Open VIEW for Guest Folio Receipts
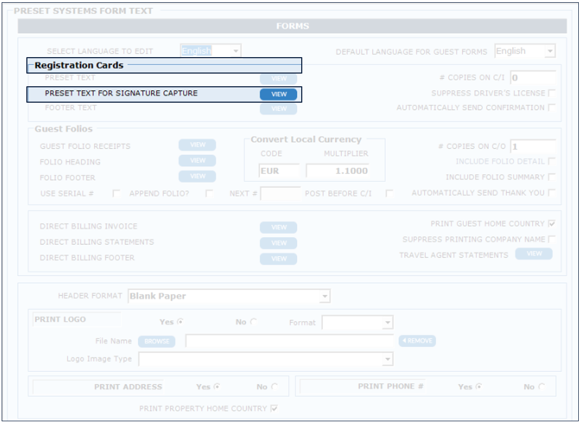 pyautogui.click(x=197, y=145)
